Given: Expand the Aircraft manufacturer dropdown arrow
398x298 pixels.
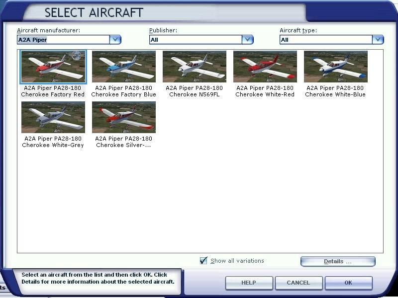Looking at the screenshot, I should pyautogui.click(x=115, y=40).
